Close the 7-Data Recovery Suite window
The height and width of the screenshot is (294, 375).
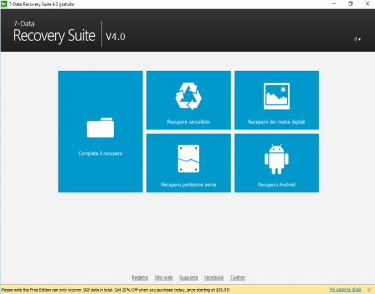coord(368,4)
